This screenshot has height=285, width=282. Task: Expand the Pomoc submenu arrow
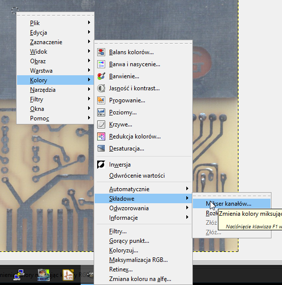coord(89,117)
